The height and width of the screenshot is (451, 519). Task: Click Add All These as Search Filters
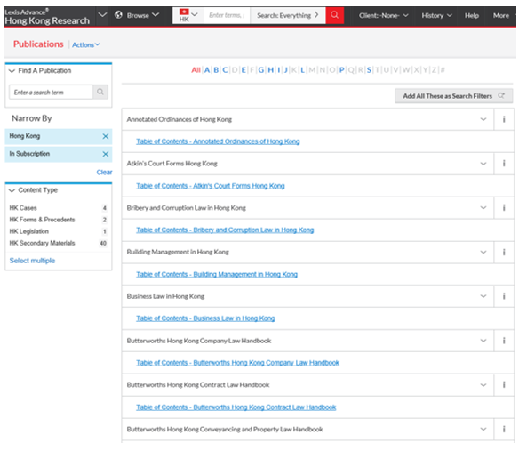click(x=453, y=96)
